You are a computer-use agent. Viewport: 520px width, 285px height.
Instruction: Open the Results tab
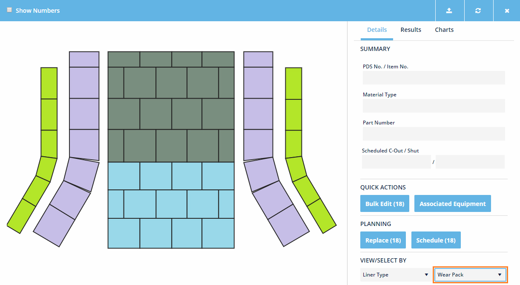click(x=411, y=30)
